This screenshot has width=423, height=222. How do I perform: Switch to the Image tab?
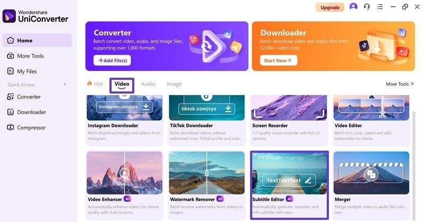pos(174,84)
